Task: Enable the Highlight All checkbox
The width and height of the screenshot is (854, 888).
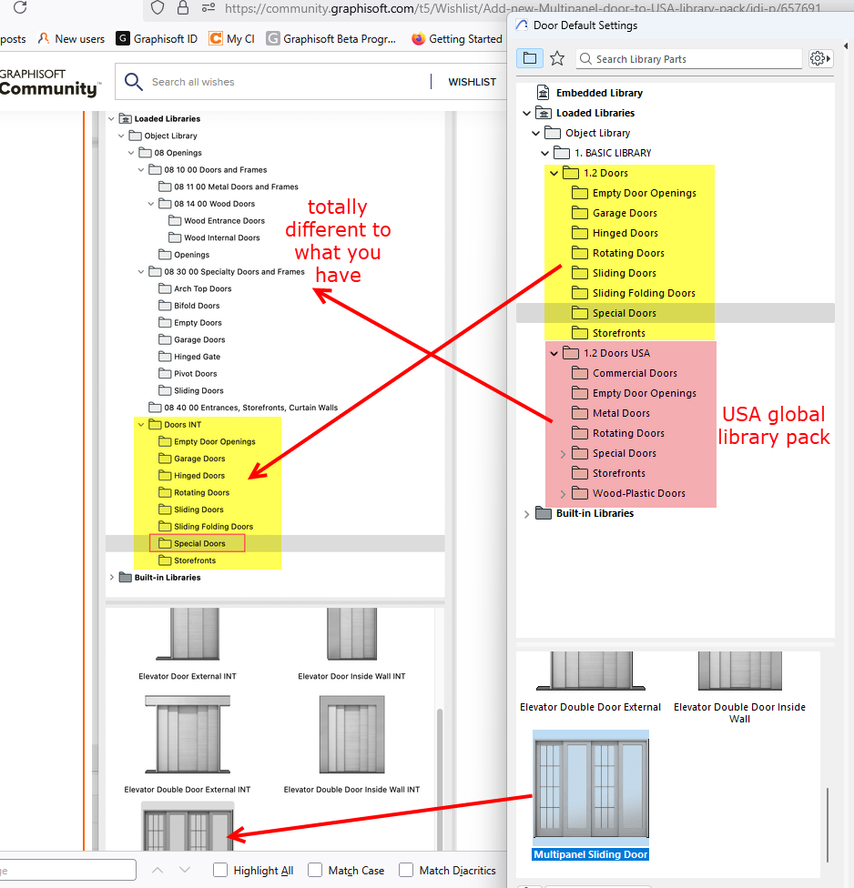Action: [220, 870]
